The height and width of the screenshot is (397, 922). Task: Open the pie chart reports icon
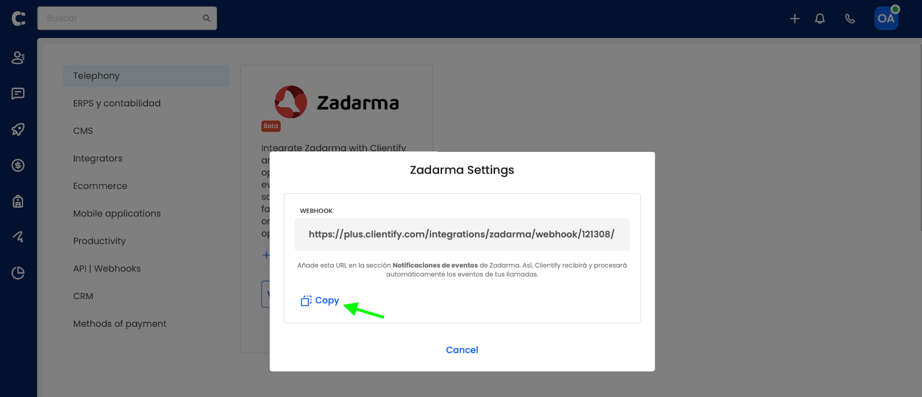coord(18,273)
